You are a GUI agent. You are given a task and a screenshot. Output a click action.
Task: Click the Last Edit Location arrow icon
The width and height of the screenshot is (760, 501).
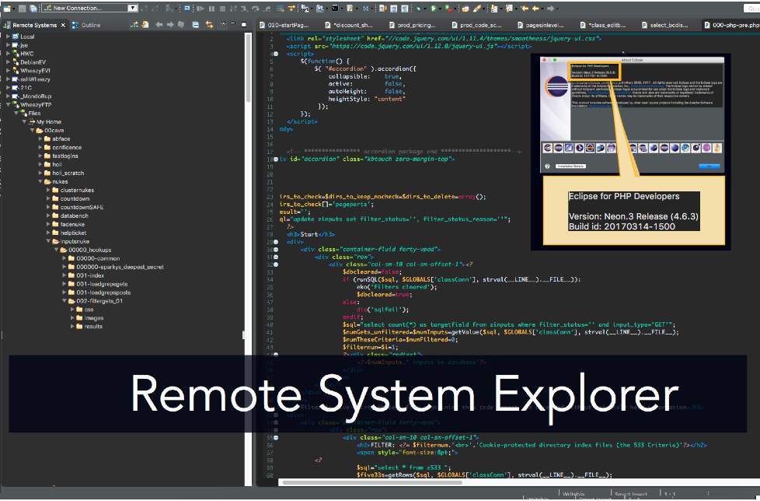[525, 9]
